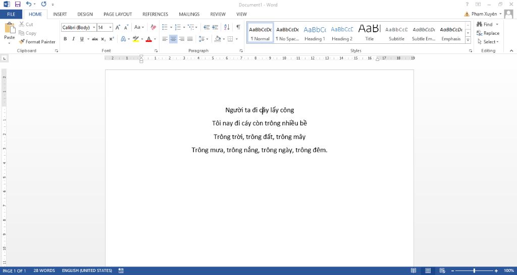Viewport: 517px width, 275px height.
Task: Open the Change Case dropdown
Action: click(x=139, y=27)
